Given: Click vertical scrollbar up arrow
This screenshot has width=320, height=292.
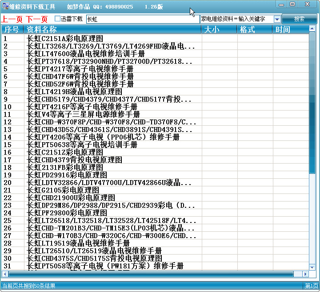Looking at the screenshot, I should point(312,29).
